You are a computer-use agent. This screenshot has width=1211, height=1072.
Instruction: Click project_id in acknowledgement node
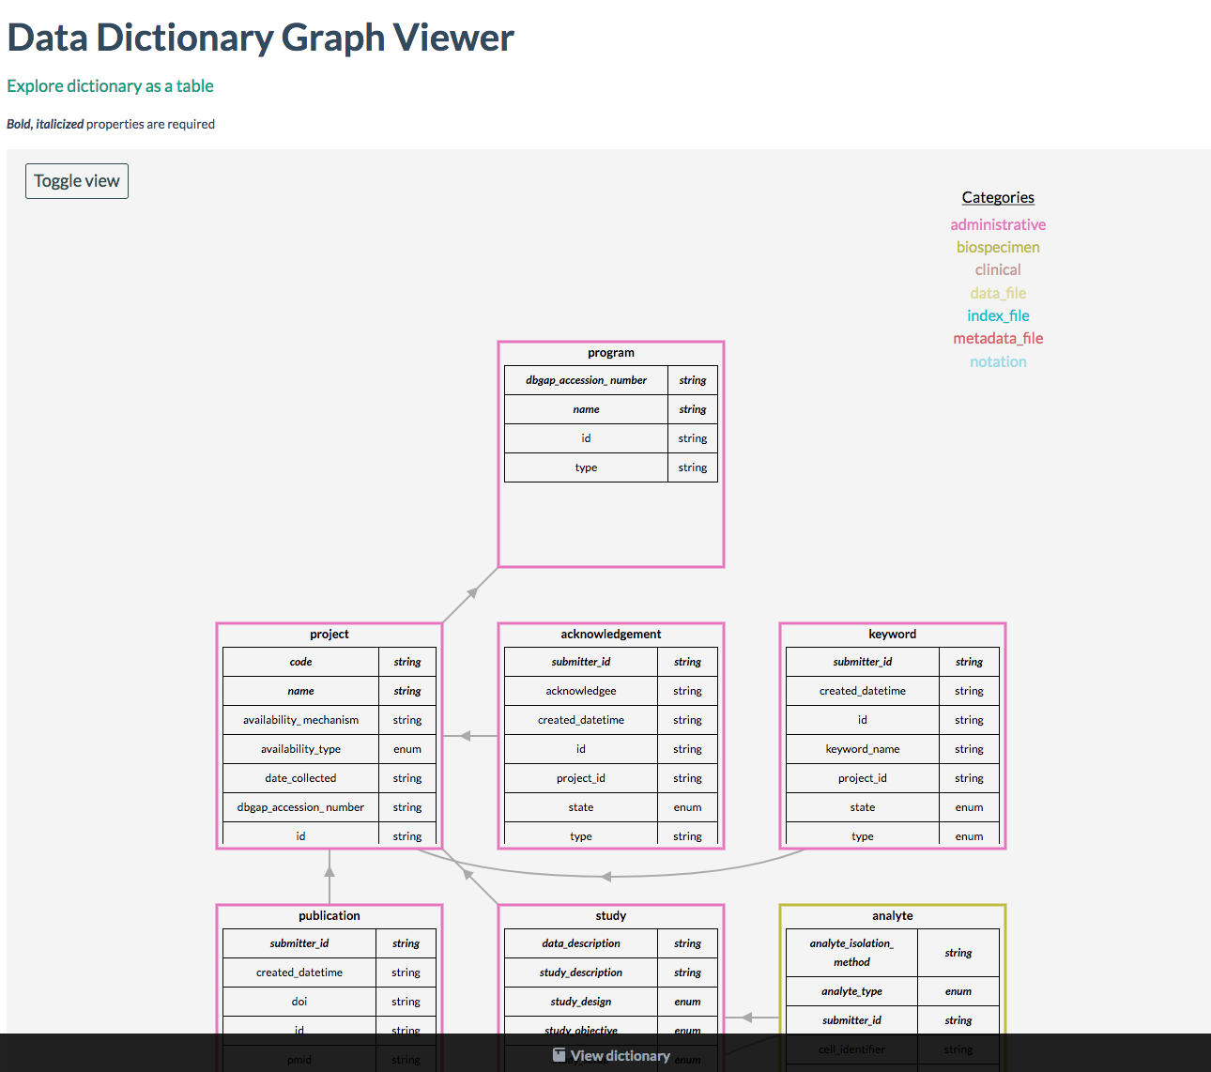pos(581,778)
